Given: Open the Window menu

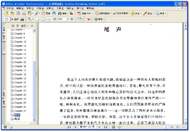Looking at the screenshot, I should coord(80,8).
